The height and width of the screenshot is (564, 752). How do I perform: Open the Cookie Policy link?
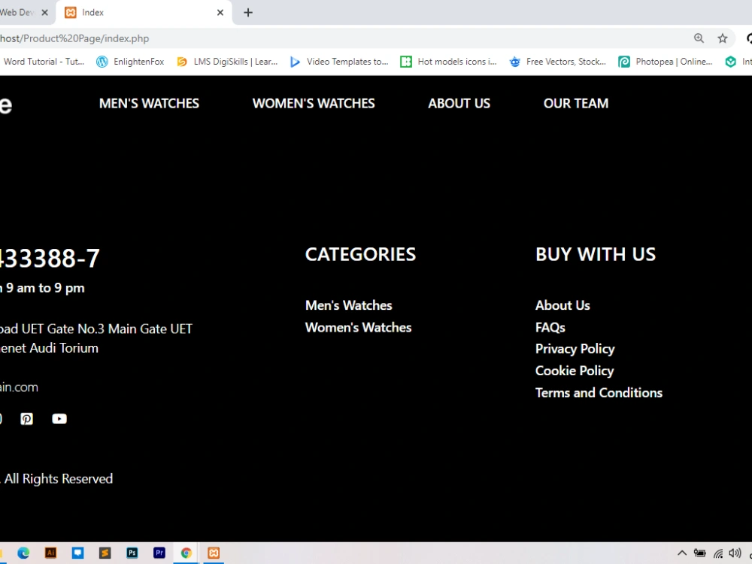click(574, 371)
